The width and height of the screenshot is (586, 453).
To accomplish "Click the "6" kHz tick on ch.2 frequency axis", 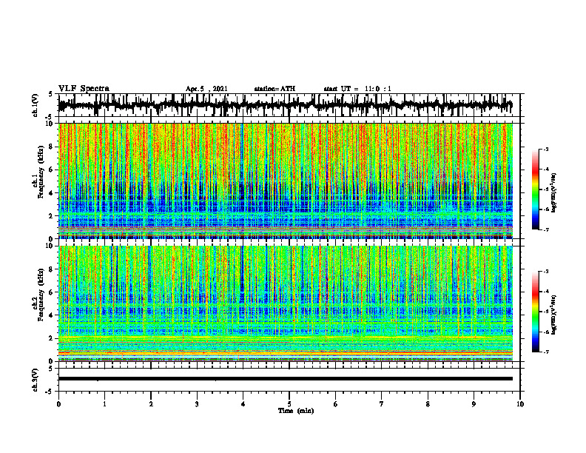I will (52, 292).
